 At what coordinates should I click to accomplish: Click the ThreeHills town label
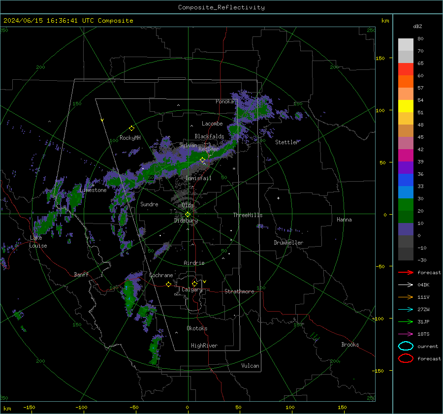248,215
